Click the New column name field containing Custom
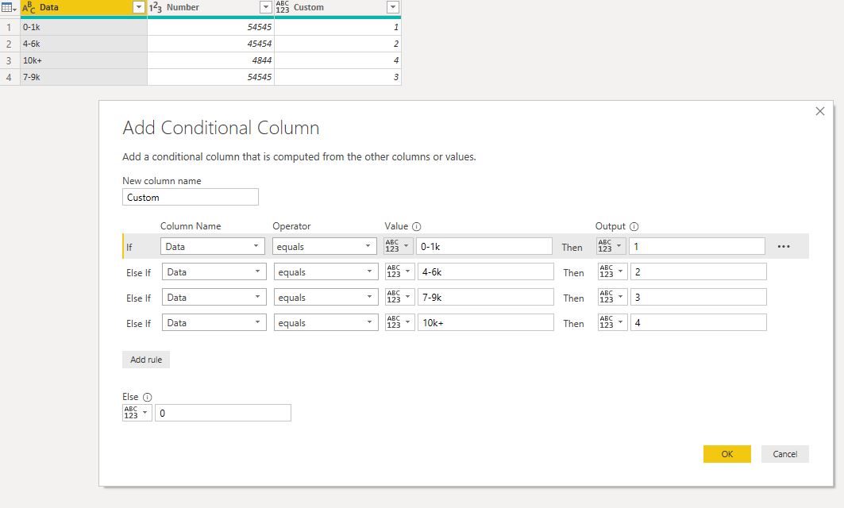This screenshot has width=844, height=508. click(191, 197)
